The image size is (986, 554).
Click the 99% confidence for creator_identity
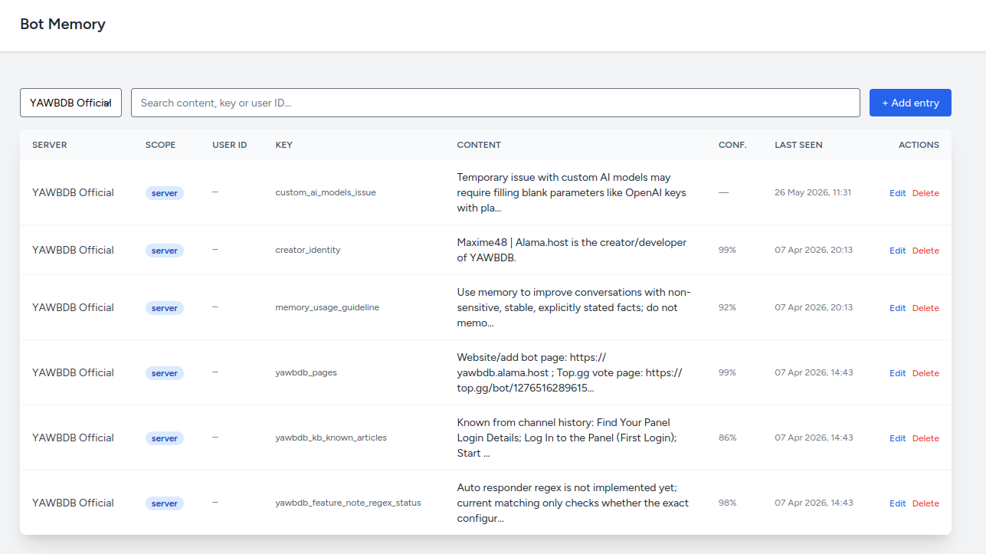(727, 250)
